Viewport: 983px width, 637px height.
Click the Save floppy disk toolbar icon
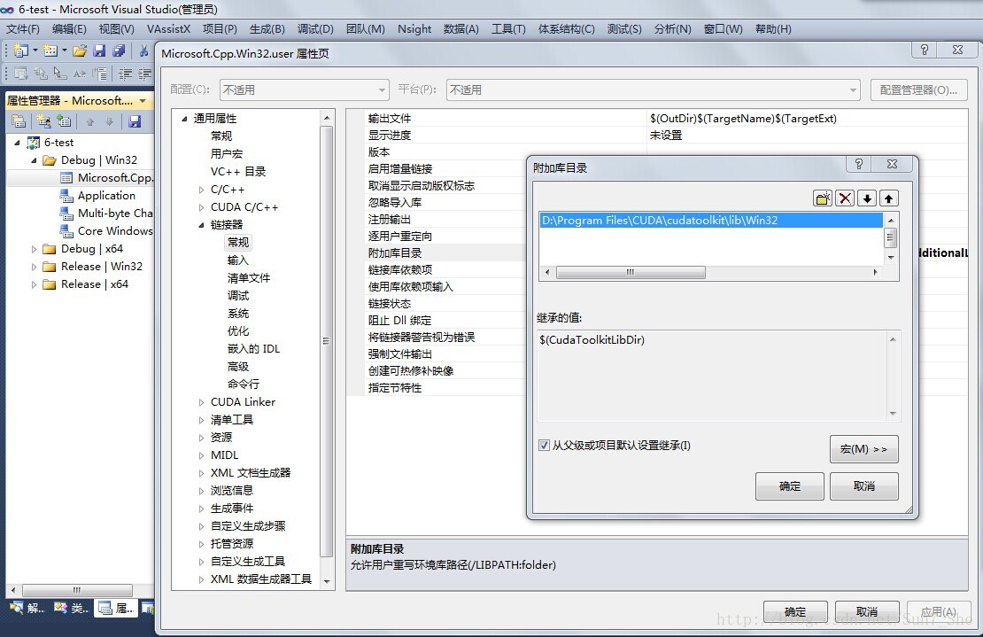(x=99, y=50)
